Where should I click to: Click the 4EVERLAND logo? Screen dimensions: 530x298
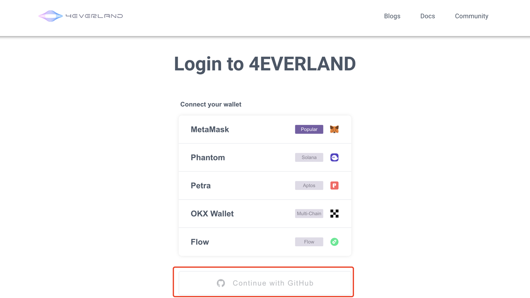point(81,16)
